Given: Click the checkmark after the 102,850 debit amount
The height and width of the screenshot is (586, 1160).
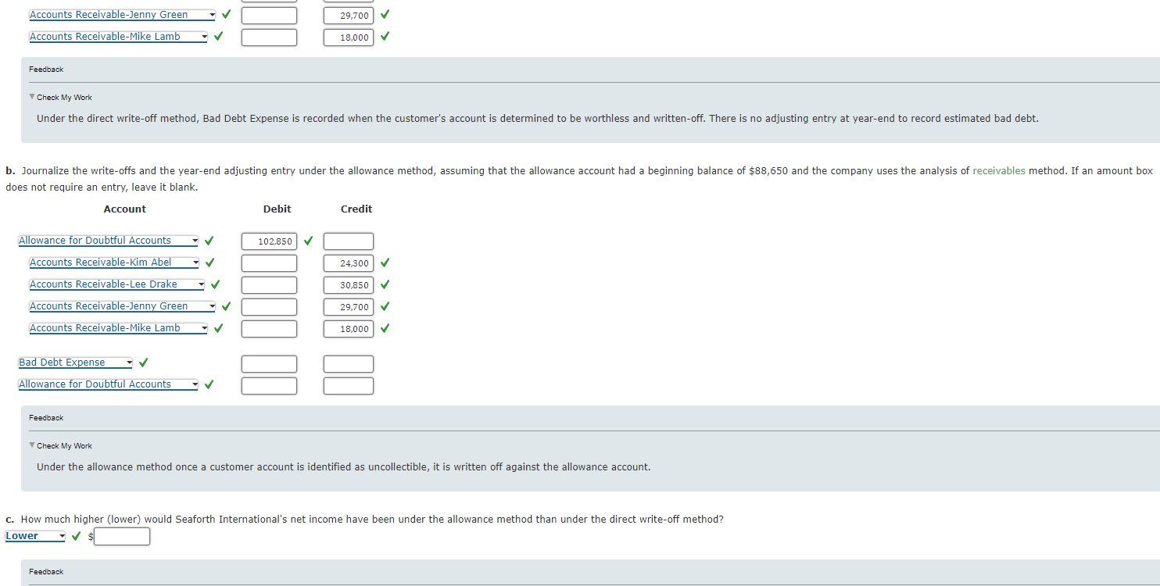Looking at the screenshot, I should [307, 241].
